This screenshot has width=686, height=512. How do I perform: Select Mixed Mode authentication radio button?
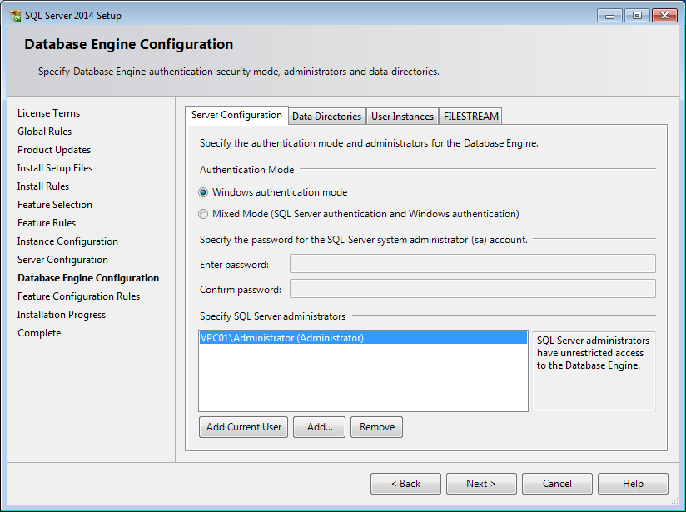pyautogui.click(x=203, y=214)
